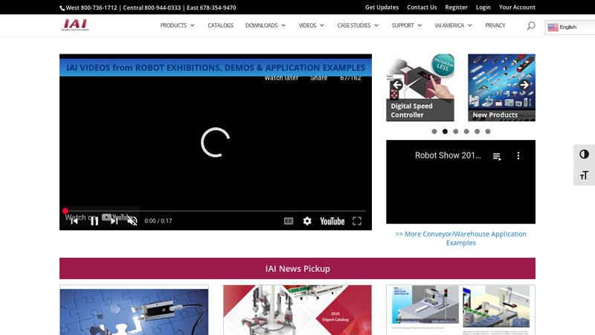Open Your Account link
The width and height of the screenshot is (595, 335).
coord(517,7)
